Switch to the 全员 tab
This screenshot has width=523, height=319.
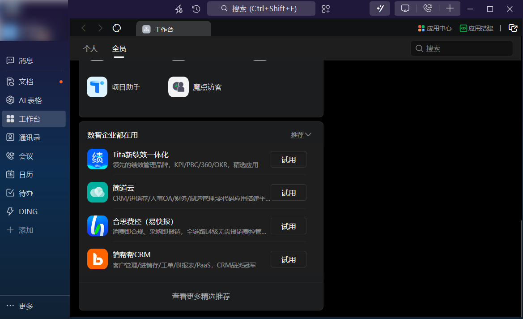click(x=119, y=49)
